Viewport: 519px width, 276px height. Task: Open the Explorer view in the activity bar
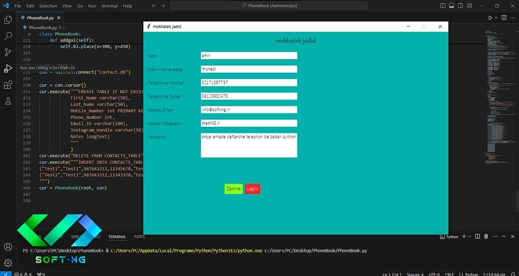8,20
